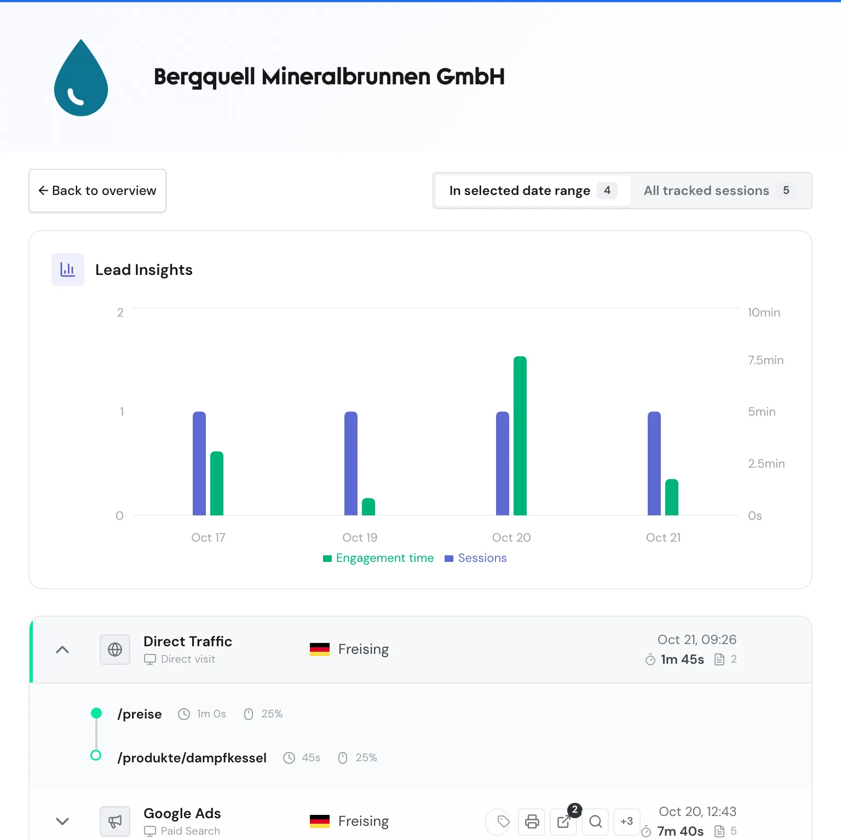Click the Lead Insights bar chart icon
The width and height of the screenshot is (841, 839).
point(68,269)
